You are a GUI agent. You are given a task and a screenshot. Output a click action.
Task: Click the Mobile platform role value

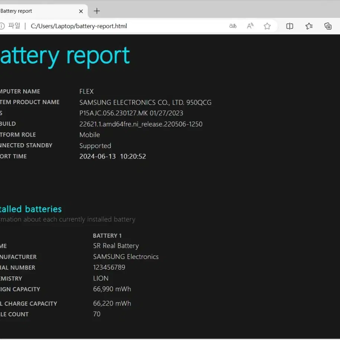click(90, 135)
